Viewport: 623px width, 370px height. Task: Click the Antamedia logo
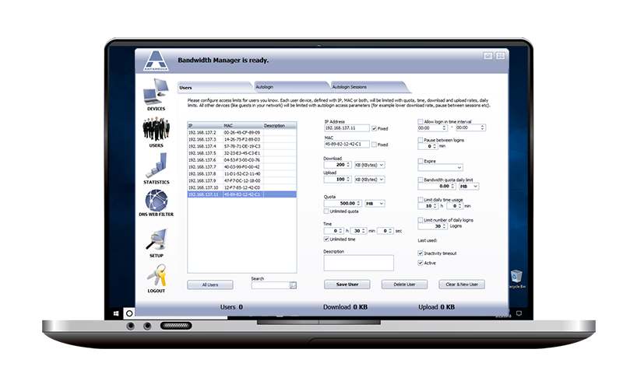(156, 61)
